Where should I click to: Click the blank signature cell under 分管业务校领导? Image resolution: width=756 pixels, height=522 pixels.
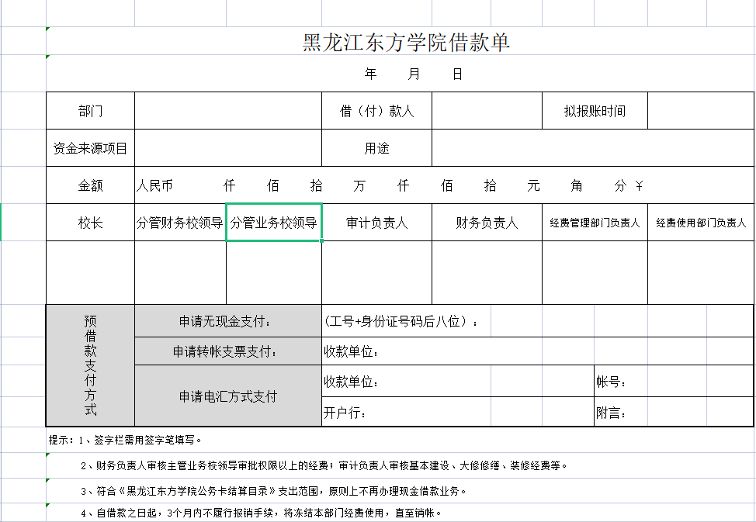pyautogui.click(x=274, y=273)
